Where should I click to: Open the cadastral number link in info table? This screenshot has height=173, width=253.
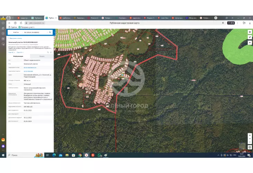[30, 68]
